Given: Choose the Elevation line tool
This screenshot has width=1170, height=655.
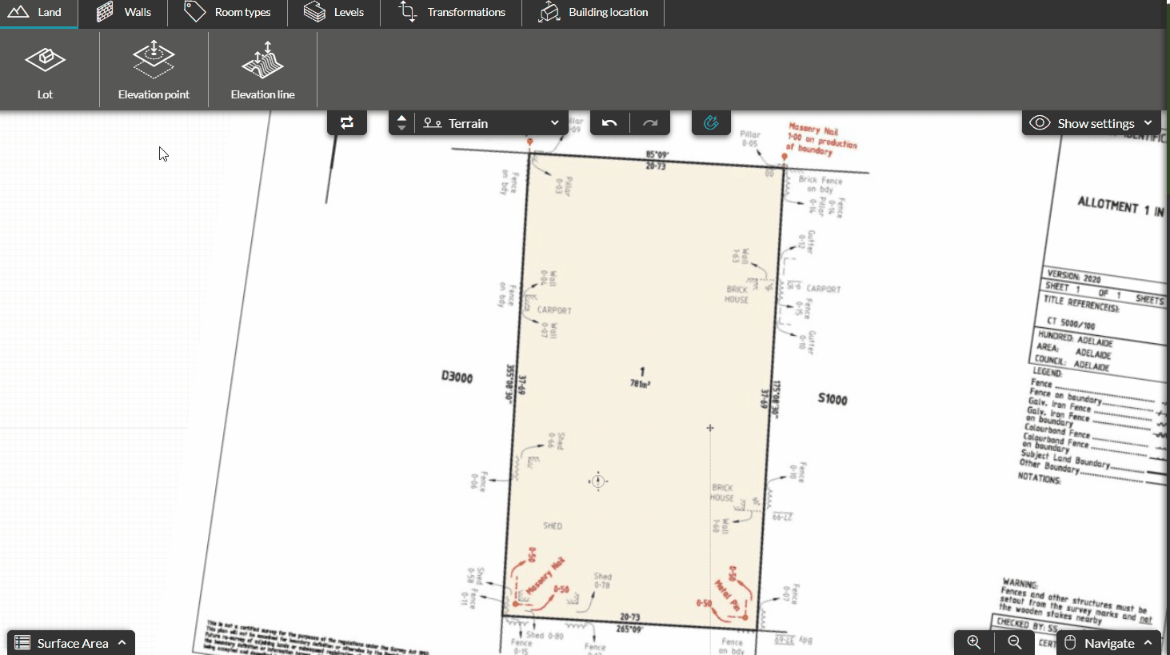Looking at the screenshot, I should coord(262,70).
